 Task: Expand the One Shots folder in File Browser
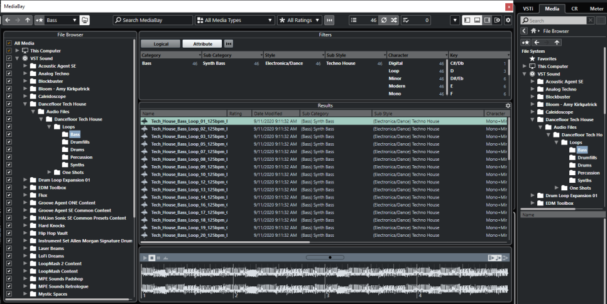49,172
